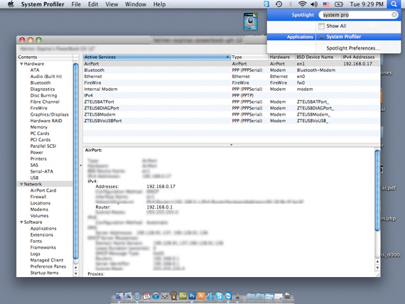
Task: Select ATA in the Hardware list
Action: (35, 70)
